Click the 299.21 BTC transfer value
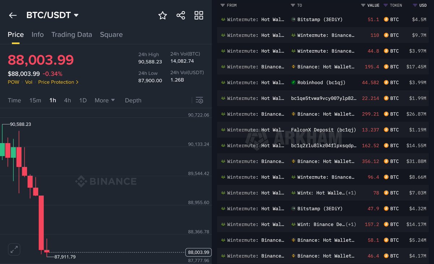The image size is (434, 264). (x=371, y=114)
